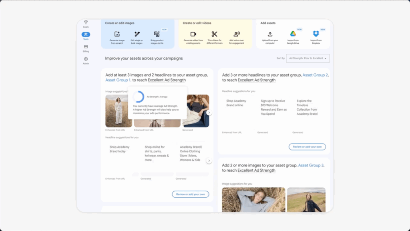410x231 pixels.
Task: Open the Sort by Ad Strength dropdown
Action: [308, 59]
